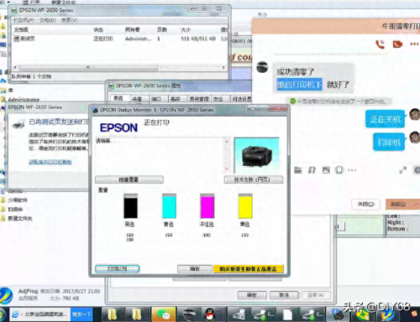Click 确定 in the printer properties dialog
This screenshot has width=420, height=322.
pyautogui.click(x=252, y=295)
